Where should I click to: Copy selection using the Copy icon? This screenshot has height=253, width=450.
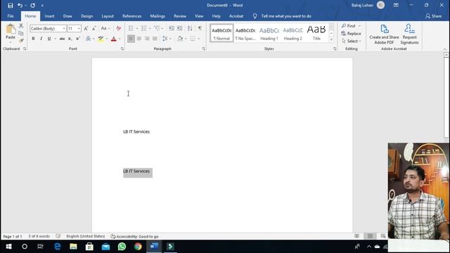point(21,33)
